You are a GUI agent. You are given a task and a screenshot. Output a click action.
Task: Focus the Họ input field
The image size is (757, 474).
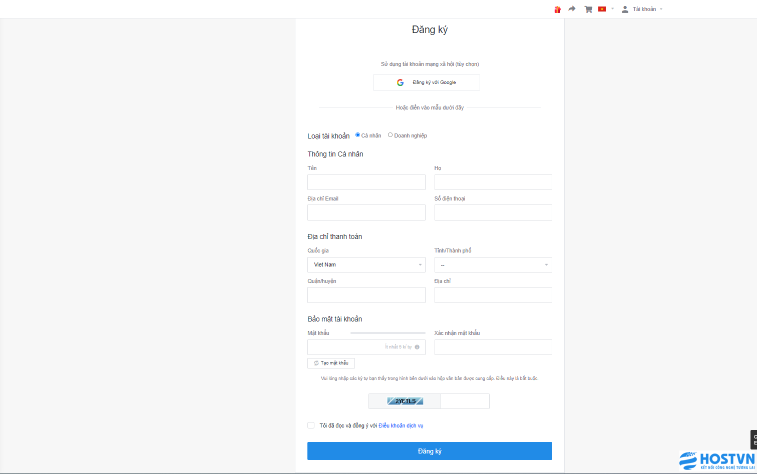(493, 182)
